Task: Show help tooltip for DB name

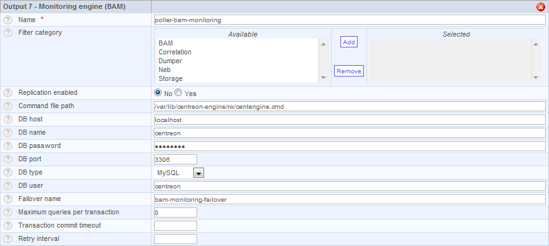Action: coord(8,133)
